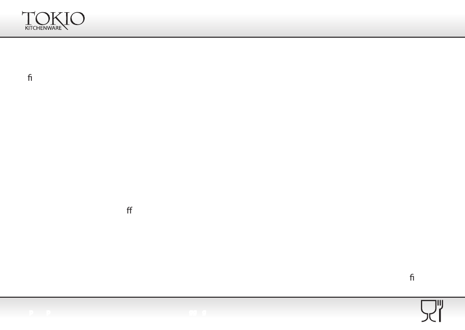Click the black line under the header

pos(232,37)
